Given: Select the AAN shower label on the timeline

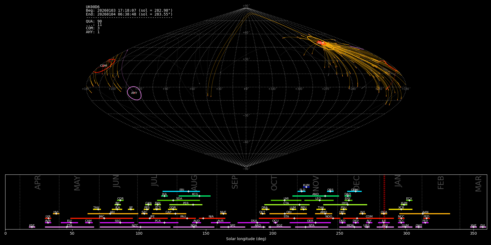Looking at the screenshot, I should click(425, 212).
